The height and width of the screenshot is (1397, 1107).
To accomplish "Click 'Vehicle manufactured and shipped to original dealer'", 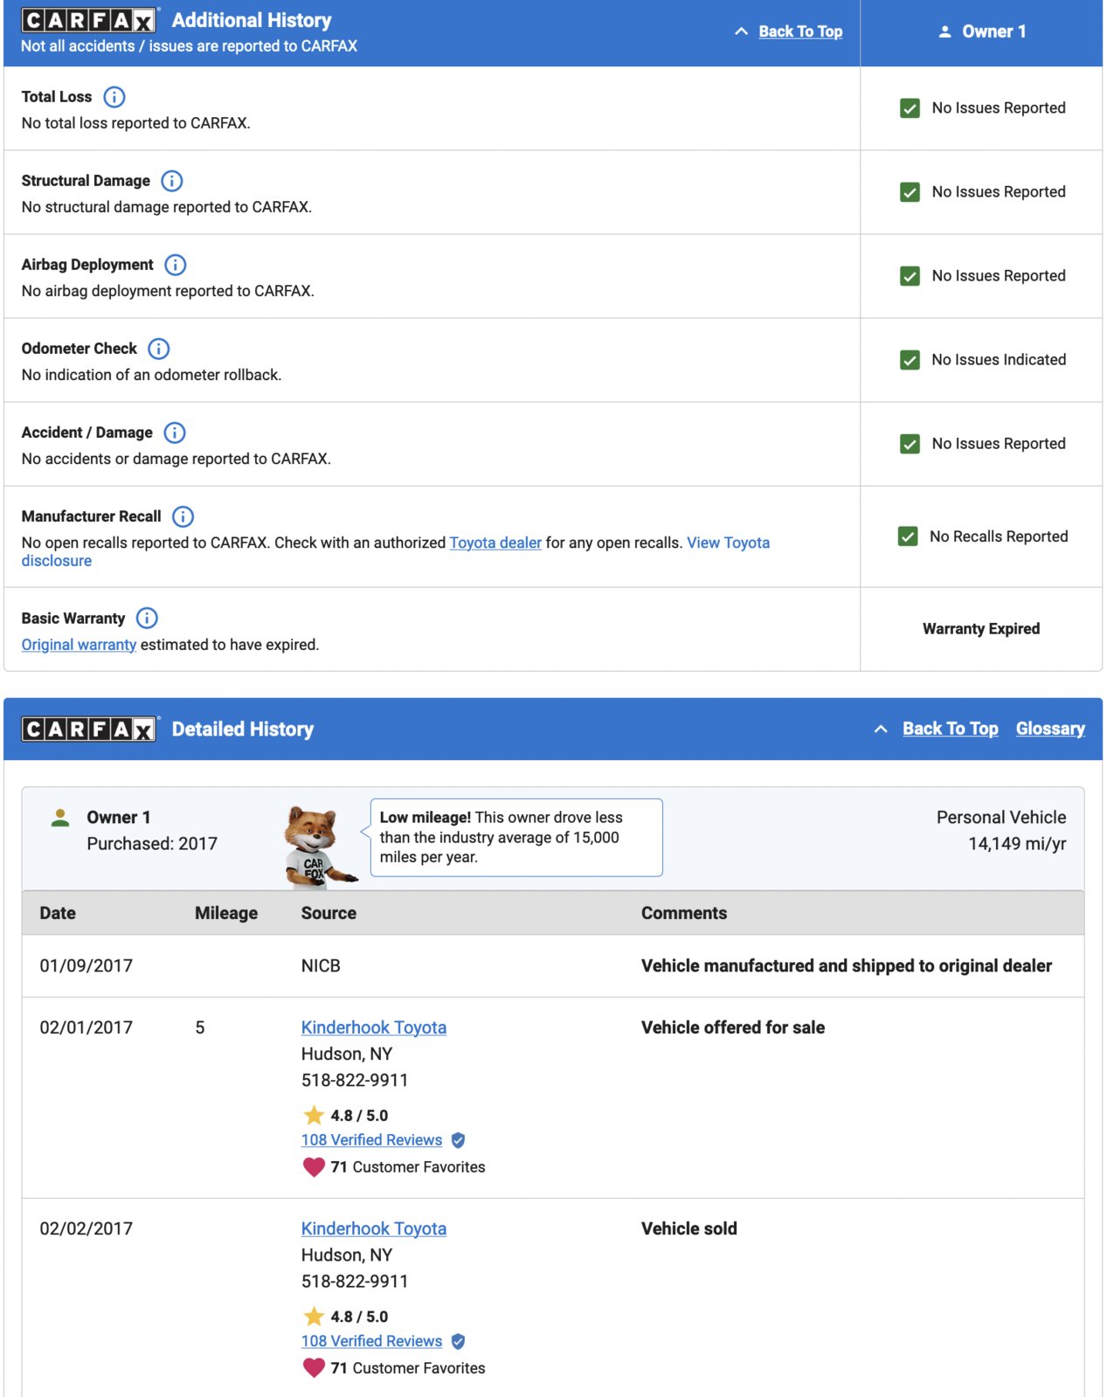I will click(x=847, y=965).
